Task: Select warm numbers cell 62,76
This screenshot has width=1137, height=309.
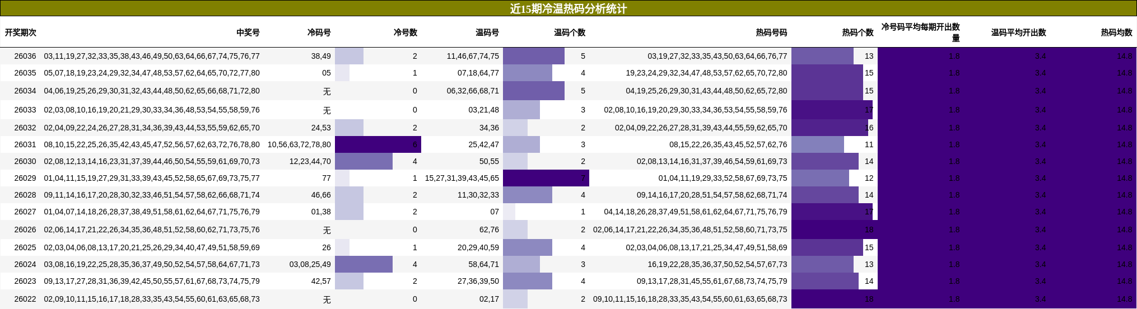Action: click(489, 230)
